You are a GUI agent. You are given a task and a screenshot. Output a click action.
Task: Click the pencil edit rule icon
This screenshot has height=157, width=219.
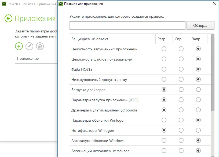click(x=29, y=46)
